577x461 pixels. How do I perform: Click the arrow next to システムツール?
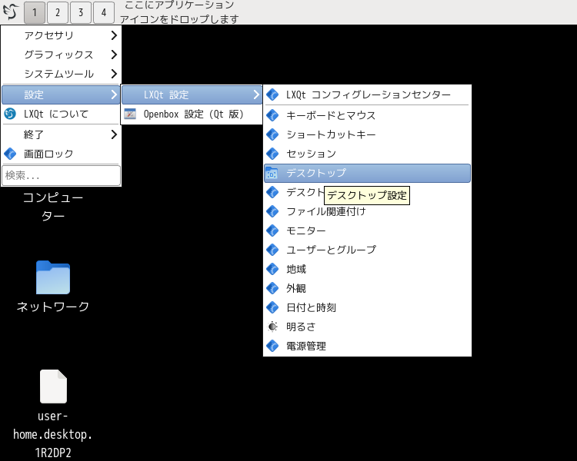[114, 74]
